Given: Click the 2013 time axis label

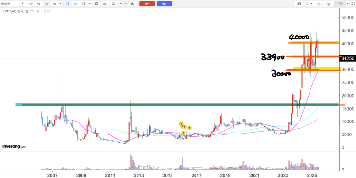Looking at the screenshot, I should pyautogui.click(x=139, y=175).
